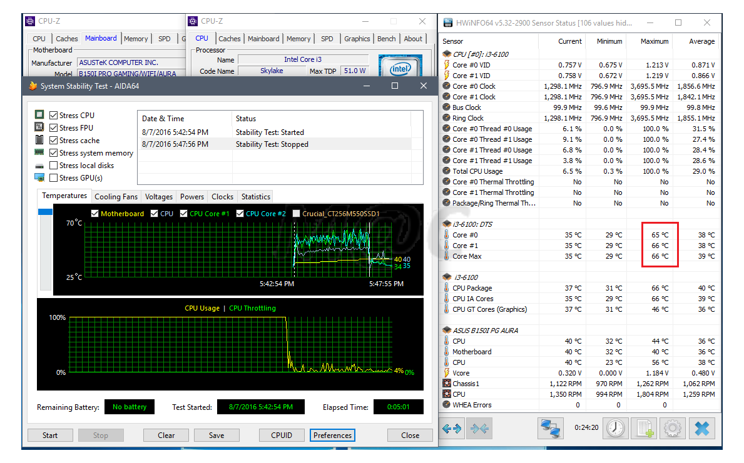Image resolution: width=744 pixels, height=463 pixels.
Task: Click the CPU Package thermometer icon
Action: [446, 287]
